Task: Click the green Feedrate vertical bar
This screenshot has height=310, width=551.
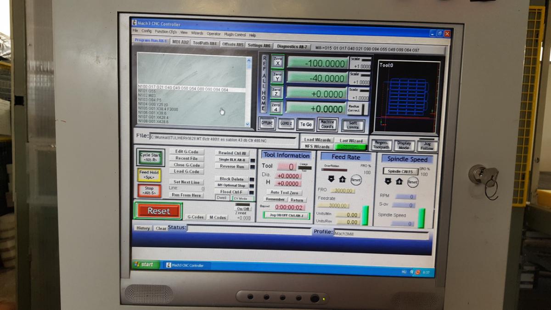Action: point(365,215)
